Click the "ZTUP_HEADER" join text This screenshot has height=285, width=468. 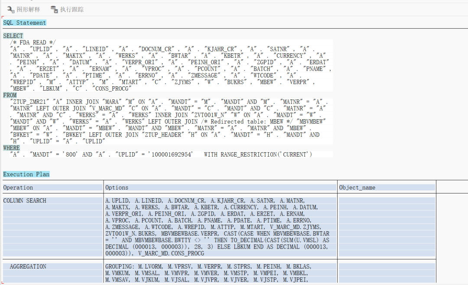click(x=162, y=135)
